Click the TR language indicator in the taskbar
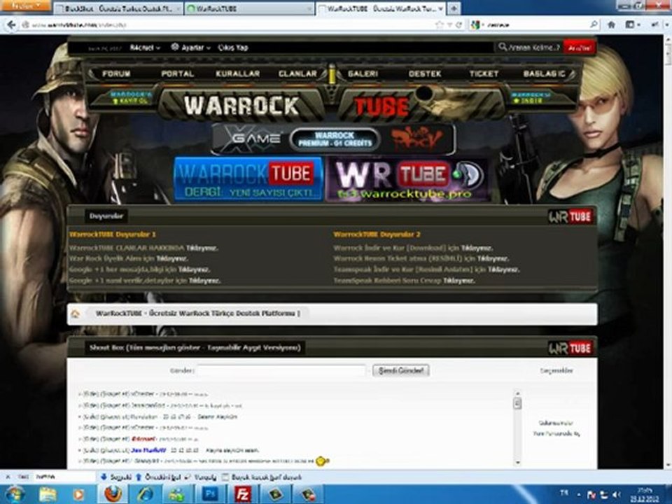The height and width of the screenshot is (504, 672). [x=563, y=493]
